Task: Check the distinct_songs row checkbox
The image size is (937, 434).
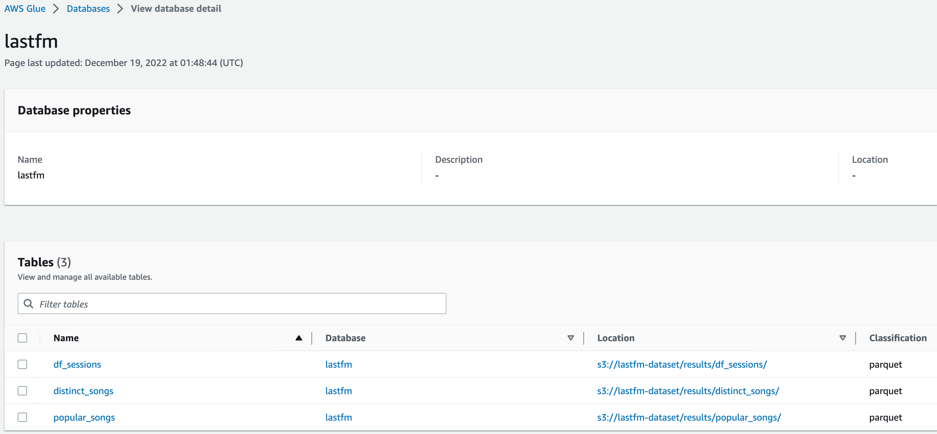Action: pyautogui.click(x=23, y=391)
